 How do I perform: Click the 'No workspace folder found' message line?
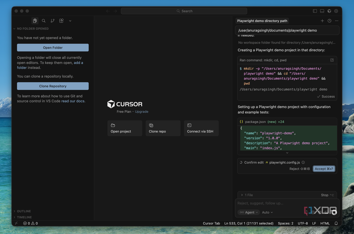(287, 43)
